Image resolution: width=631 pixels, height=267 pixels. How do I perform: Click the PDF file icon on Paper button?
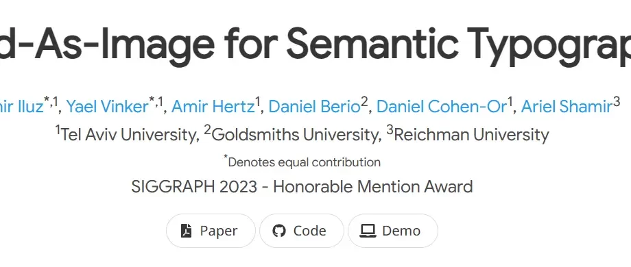point(186,231)
